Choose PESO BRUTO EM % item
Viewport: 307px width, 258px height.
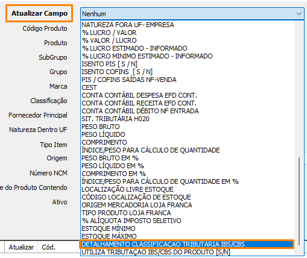click(x=188, y=158)
